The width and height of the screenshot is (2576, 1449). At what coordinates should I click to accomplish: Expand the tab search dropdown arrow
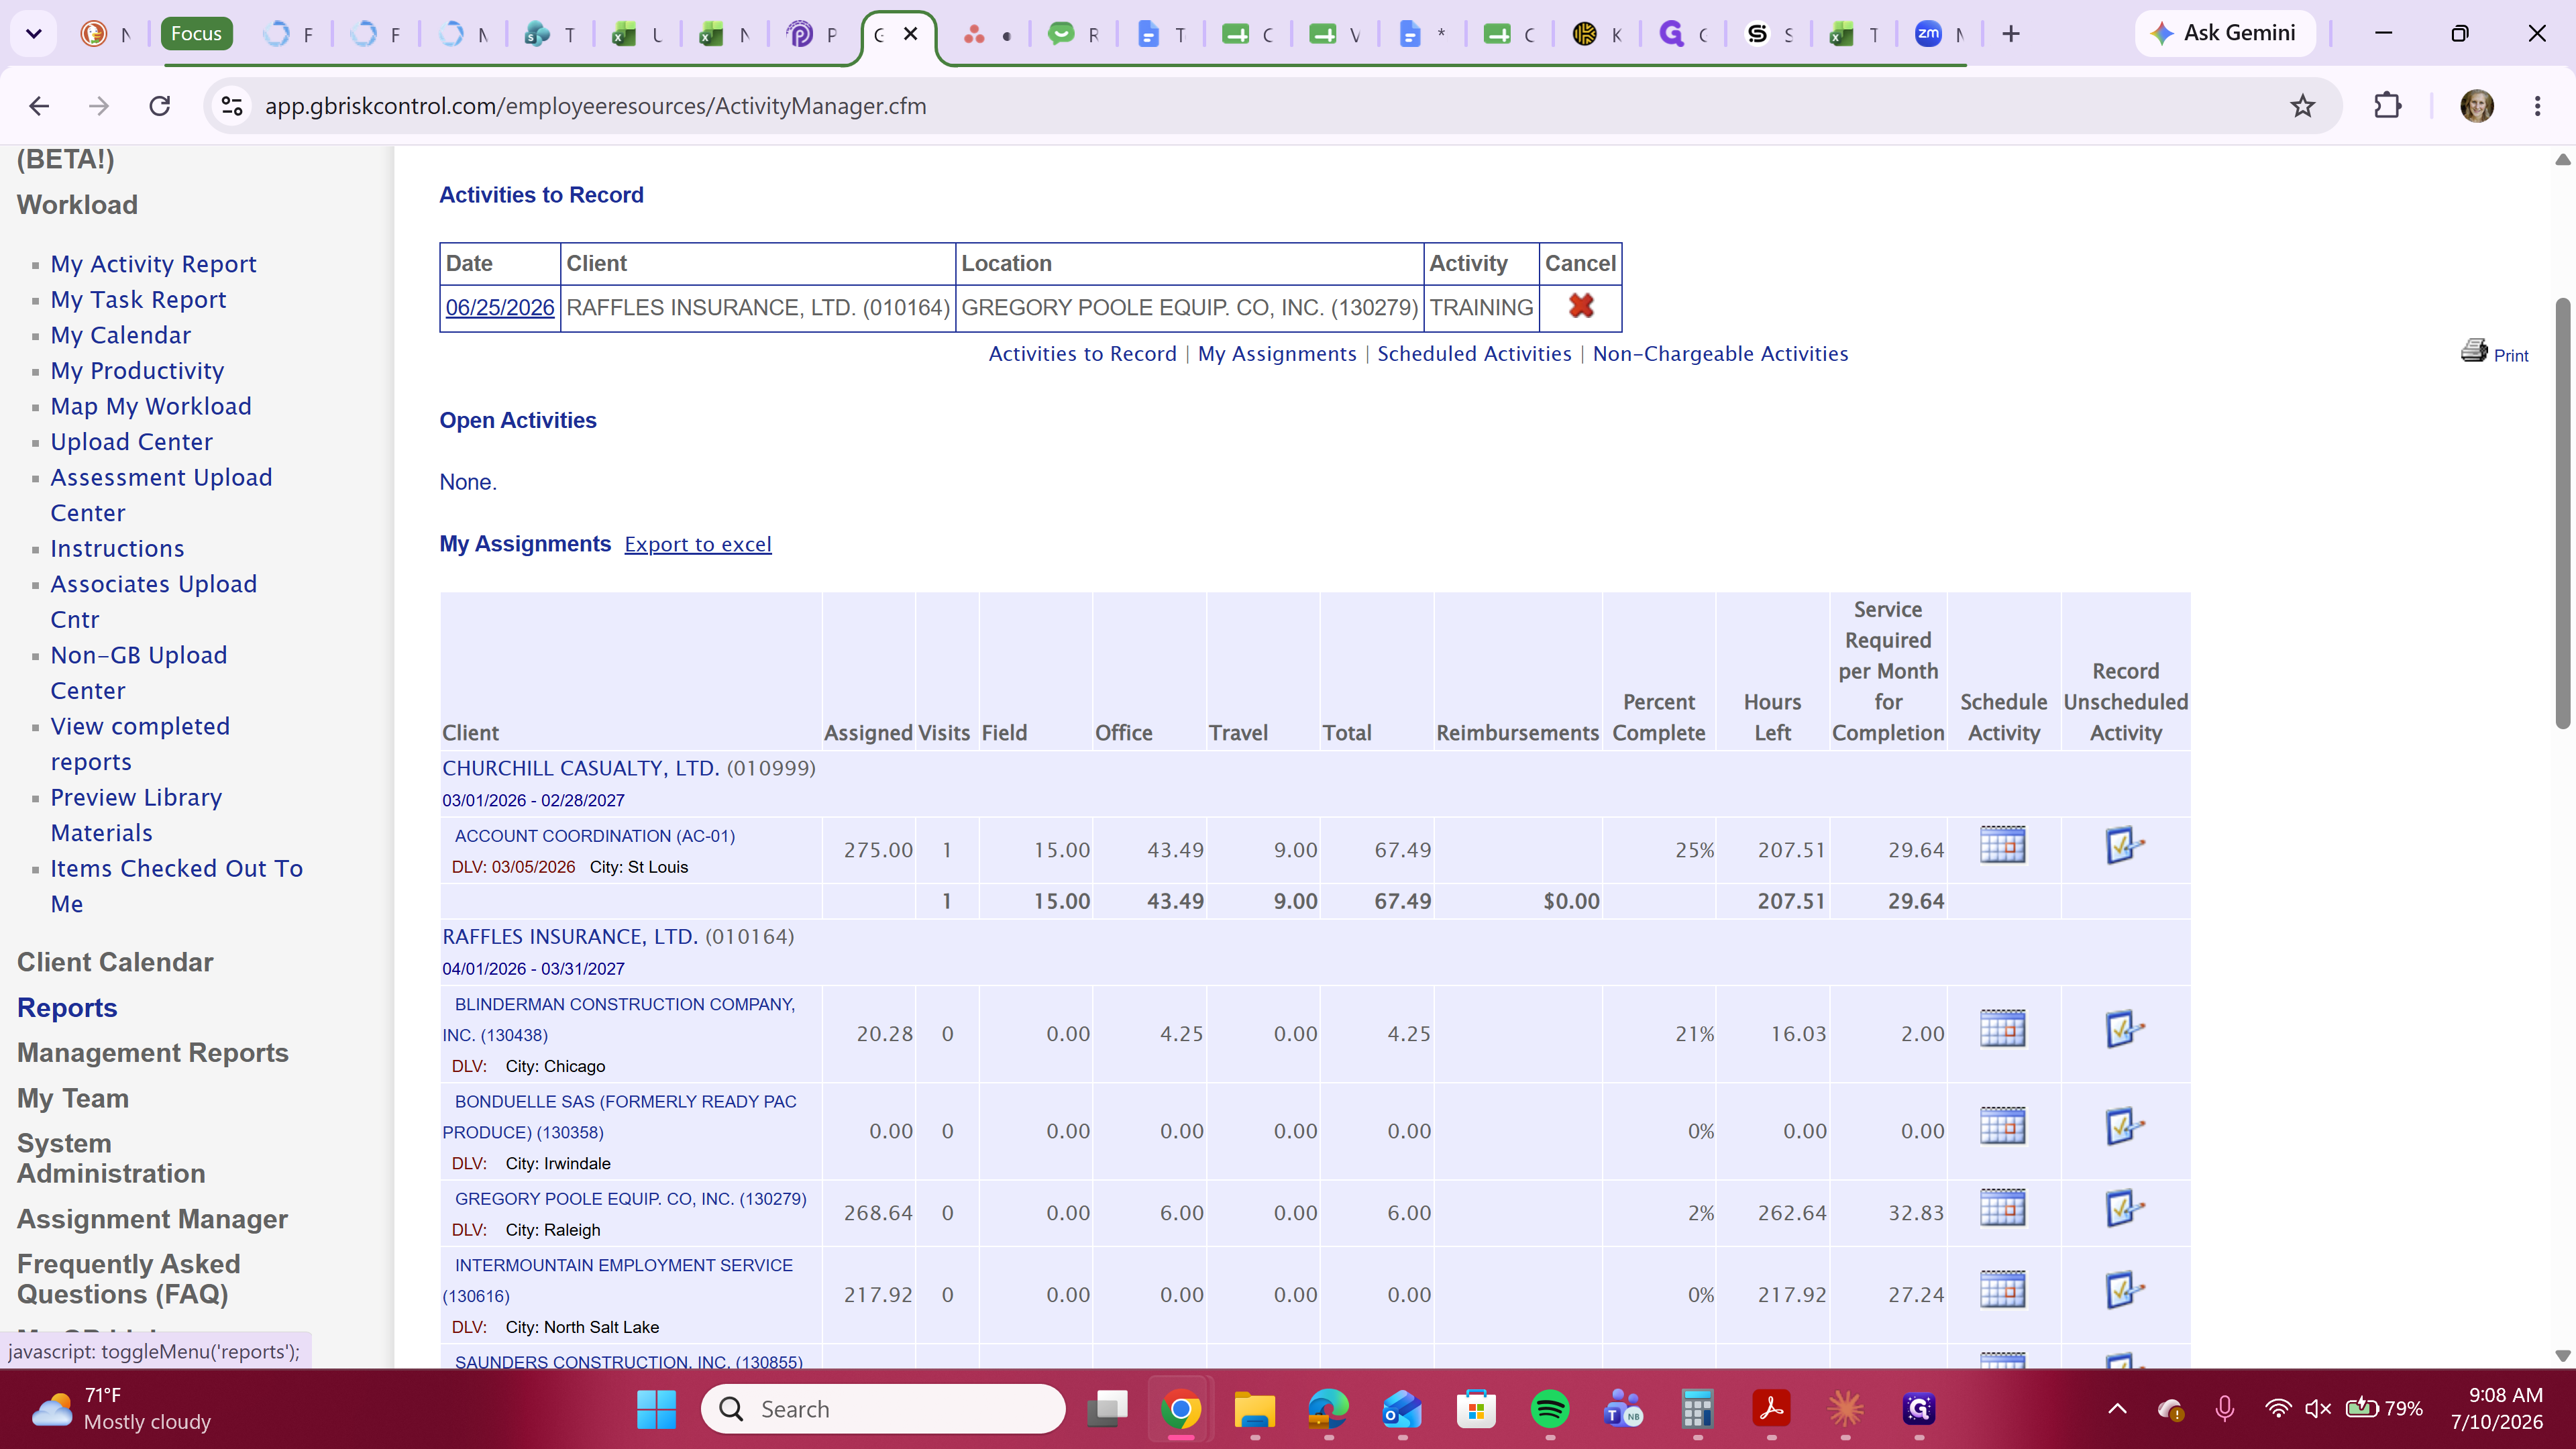pos(34,34)
